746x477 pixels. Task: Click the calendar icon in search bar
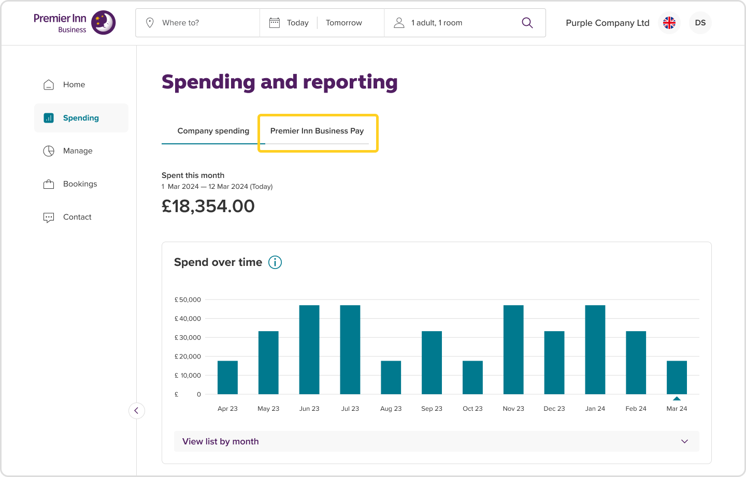[x=275, y=23]
